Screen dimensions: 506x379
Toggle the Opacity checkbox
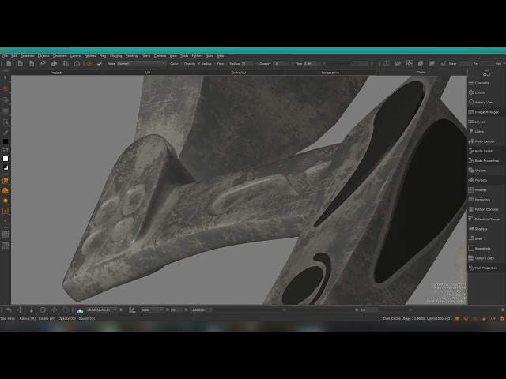click(x=257, y=63)
